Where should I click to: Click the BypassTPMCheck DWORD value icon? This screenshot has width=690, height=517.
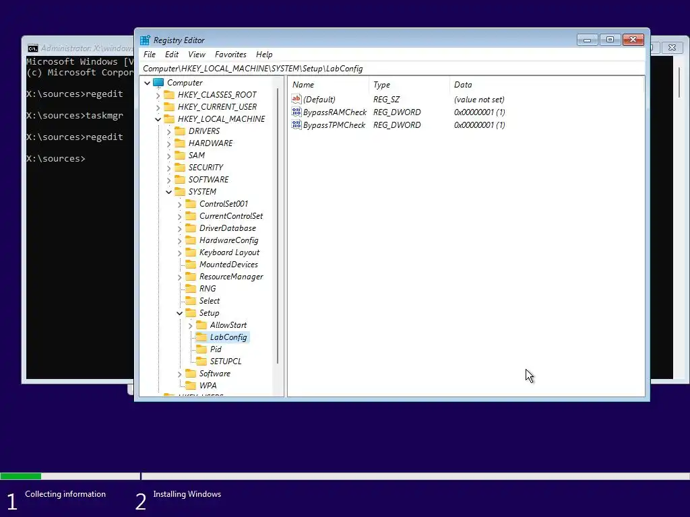[296, 125]
